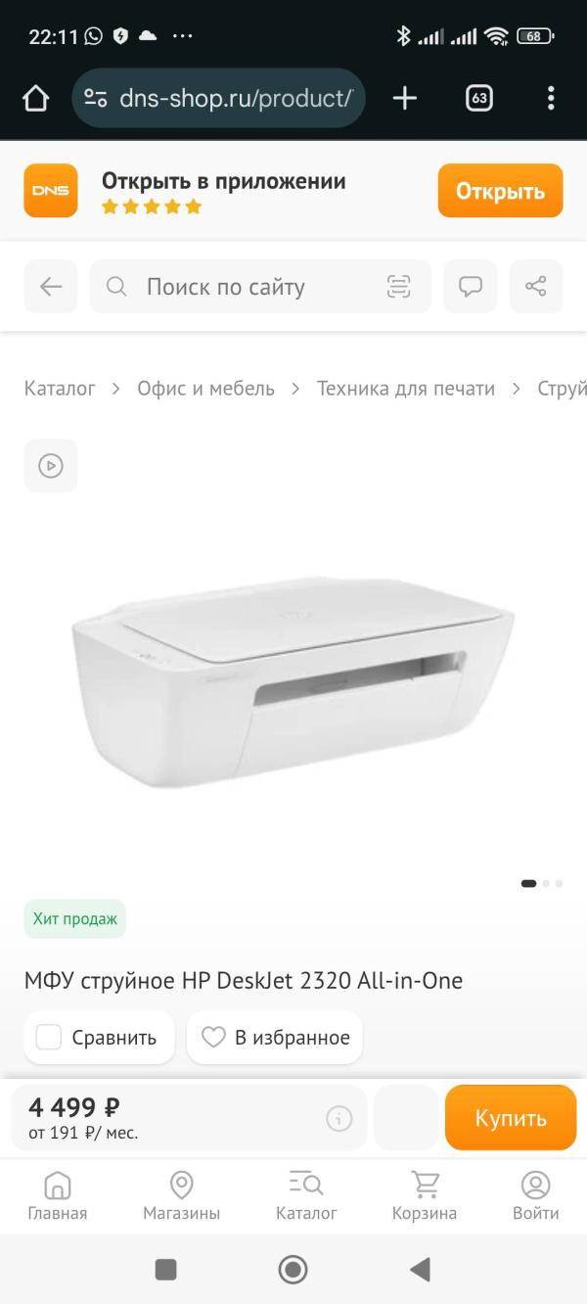Switch to the Каталог bottom tab
Image resolution: width=587 pixels, height=1304 pixels.
306,1196
